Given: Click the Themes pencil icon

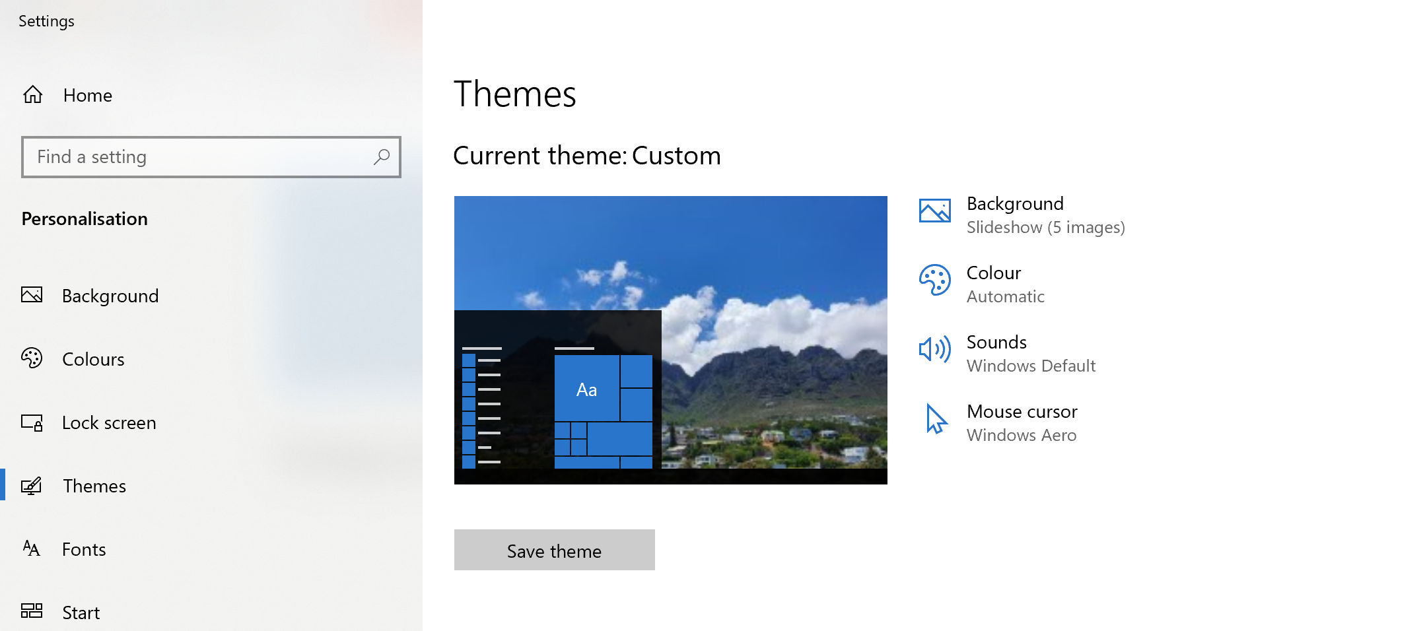Looking at the screenshot, I should (32, 486).
